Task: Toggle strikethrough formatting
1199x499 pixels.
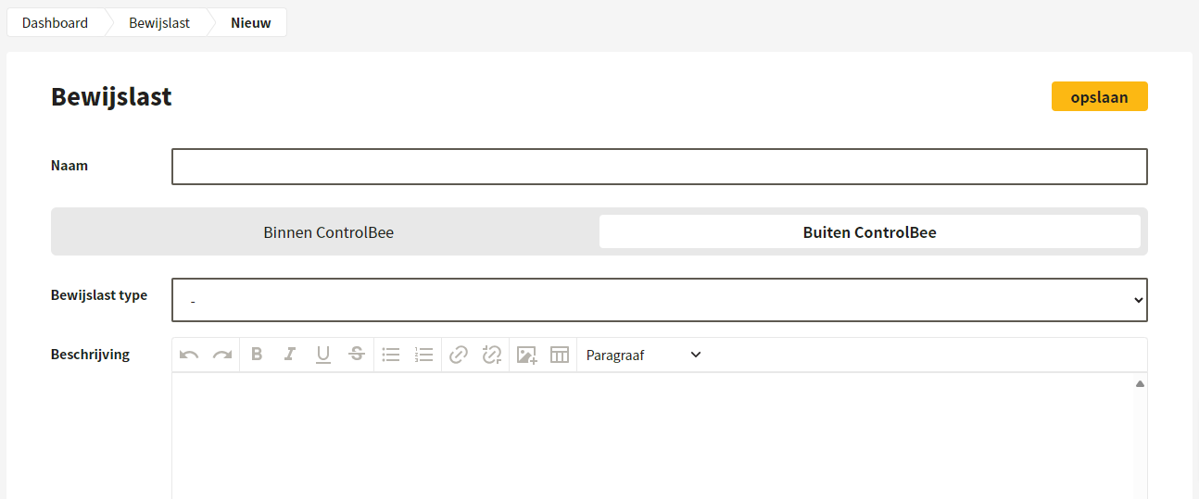Action: (357, 355)
